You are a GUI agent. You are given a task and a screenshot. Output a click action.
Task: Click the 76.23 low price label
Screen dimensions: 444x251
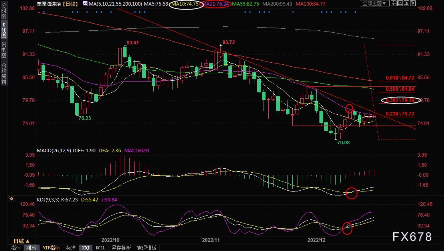tap(85, 118)
